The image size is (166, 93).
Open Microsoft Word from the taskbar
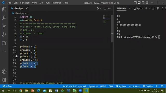click(x=57, y=91)
